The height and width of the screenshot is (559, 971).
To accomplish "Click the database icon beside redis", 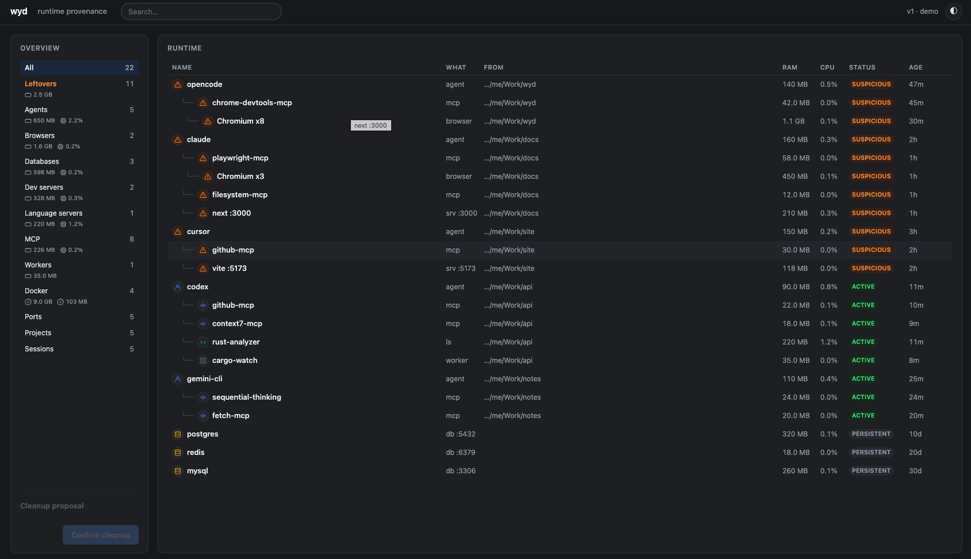I will point(178,453).
